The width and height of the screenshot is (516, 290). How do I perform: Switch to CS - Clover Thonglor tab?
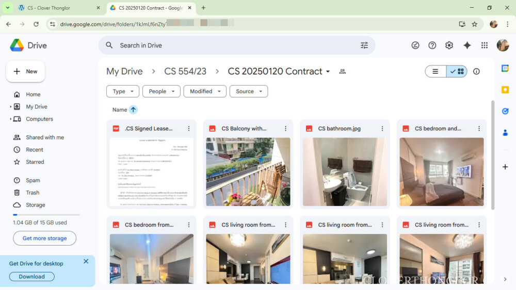(x=57, y=8)
